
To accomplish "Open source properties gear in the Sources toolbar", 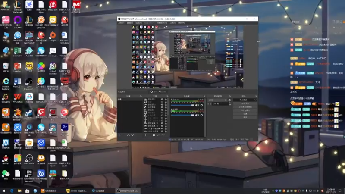I will 154,135.
